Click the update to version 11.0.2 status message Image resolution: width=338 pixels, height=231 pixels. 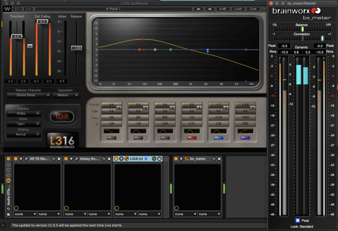67,225
